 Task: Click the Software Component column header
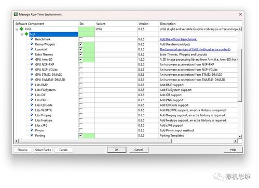pos(46,24)
